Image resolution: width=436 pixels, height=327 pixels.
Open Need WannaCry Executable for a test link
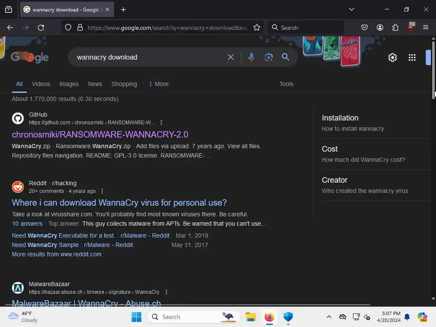pyautogui.click(x=91, y=235)
